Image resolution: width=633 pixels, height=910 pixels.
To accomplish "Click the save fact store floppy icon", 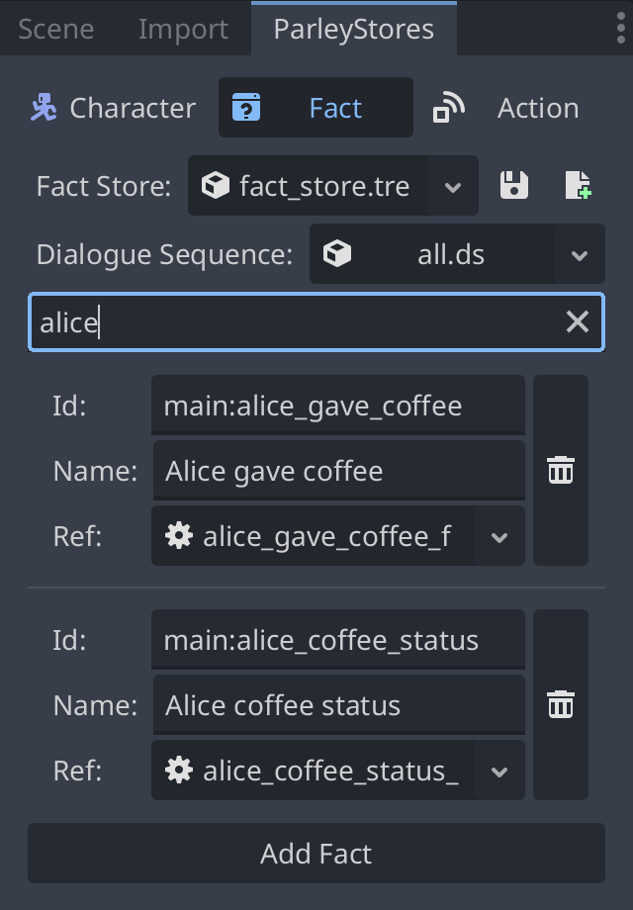I will coord(513,186).
